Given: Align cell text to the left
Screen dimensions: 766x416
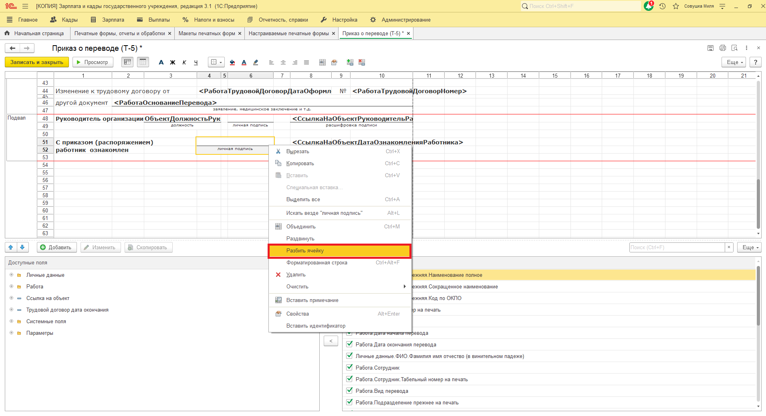Looking at the screenshot, I should pos(271,62).
